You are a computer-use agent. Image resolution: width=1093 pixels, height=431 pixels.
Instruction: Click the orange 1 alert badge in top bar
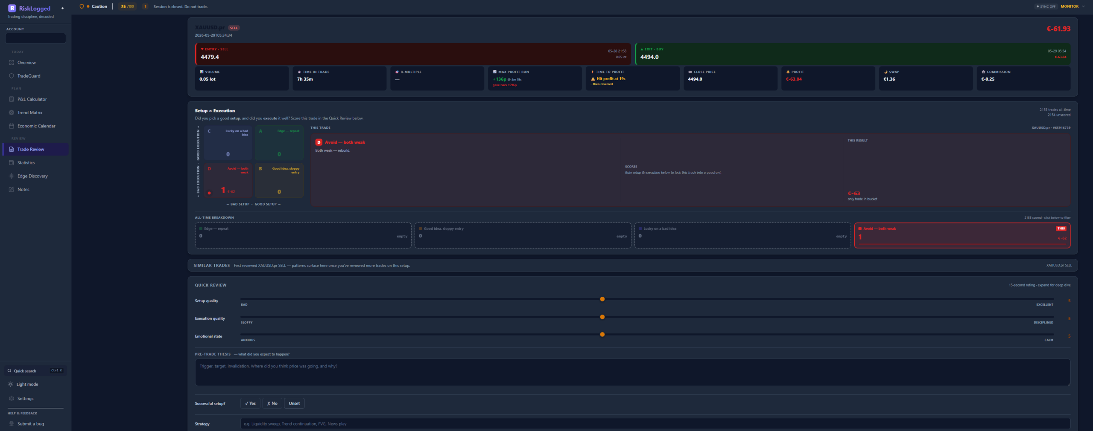point(145,6)
